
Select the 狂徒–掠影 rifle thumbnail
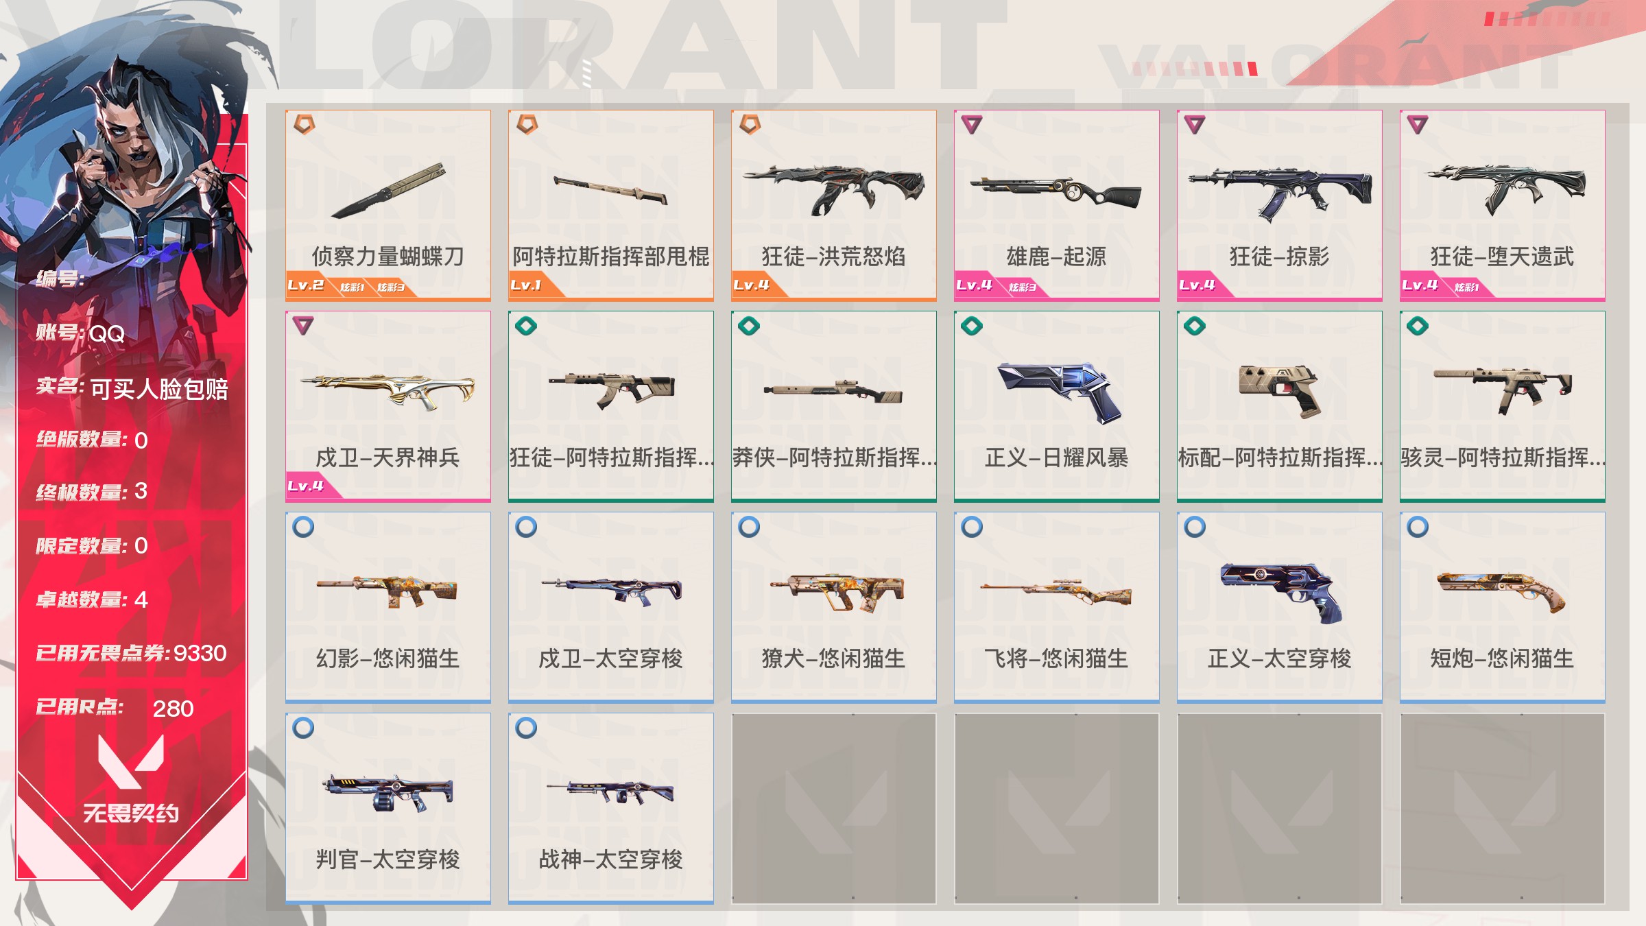pyautogui.click(x=1280, y=193)
